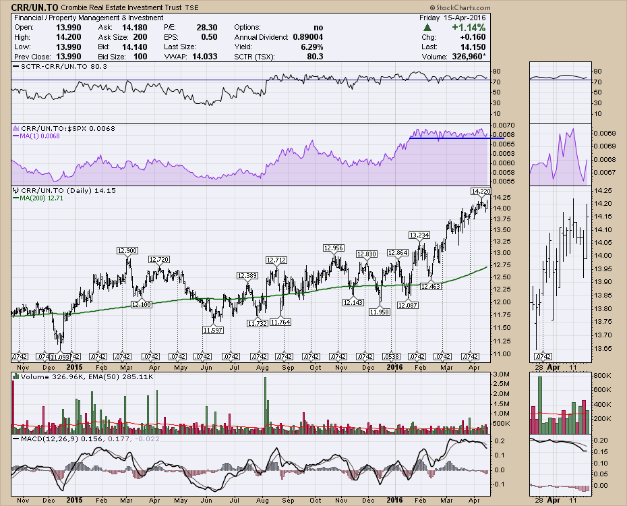
Task: Click the Ask value 14.180
Action: (x=134, y=27)
